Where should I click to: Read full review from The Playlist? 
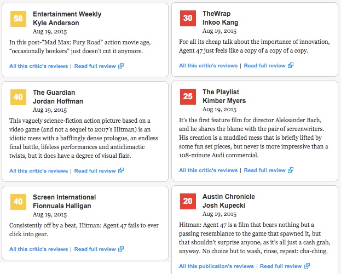(x=264, y=170)
